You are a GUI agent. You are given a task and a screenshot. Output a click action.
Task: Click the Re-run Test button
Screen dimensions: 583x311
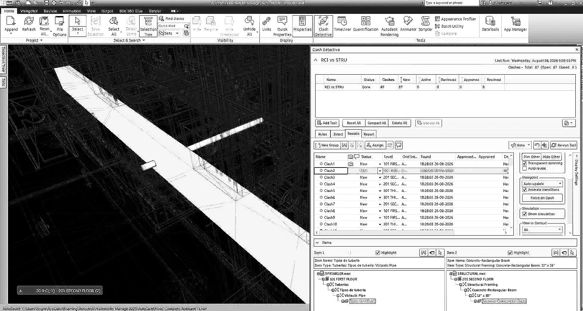[564, 145]
